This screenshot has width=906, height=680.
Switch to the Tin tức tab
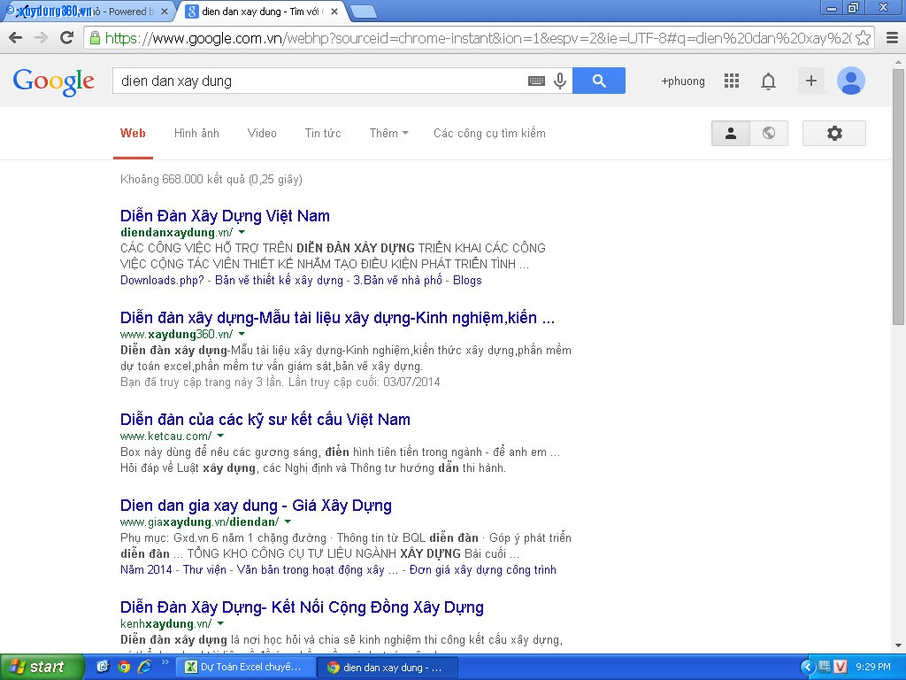pos(323,133)
